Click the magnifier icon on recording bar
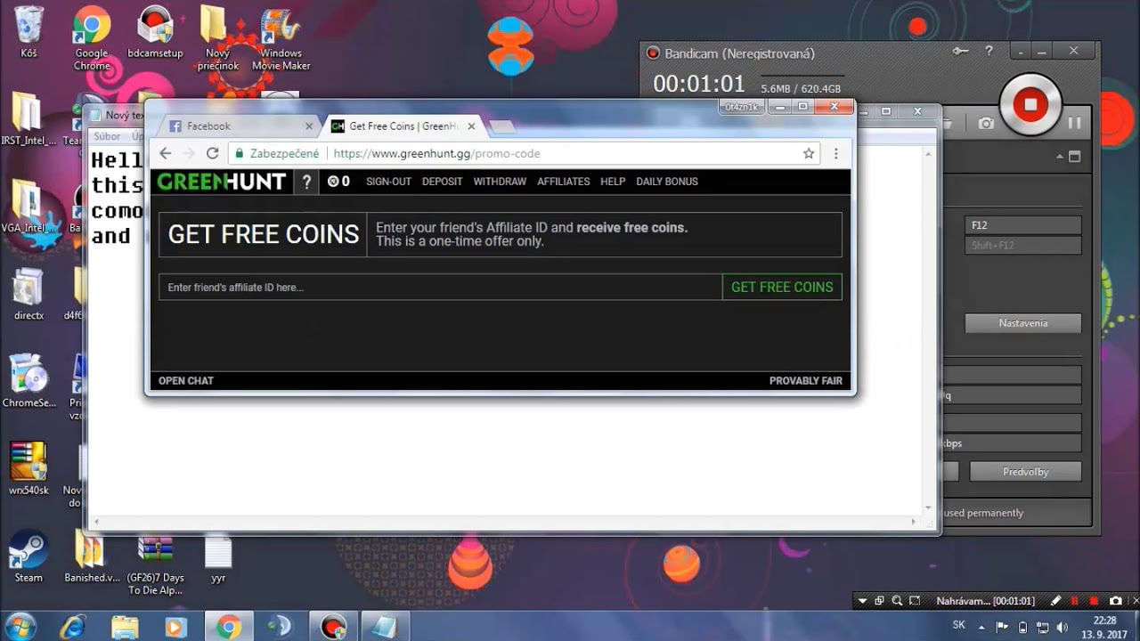The height and width of the screenshot is (641, 1140). 897,602
